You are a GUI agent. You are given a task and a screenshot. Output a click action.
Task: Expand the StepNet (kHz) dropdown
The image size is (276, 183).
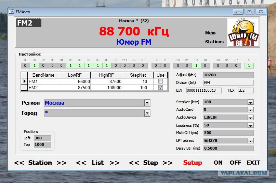250,102
